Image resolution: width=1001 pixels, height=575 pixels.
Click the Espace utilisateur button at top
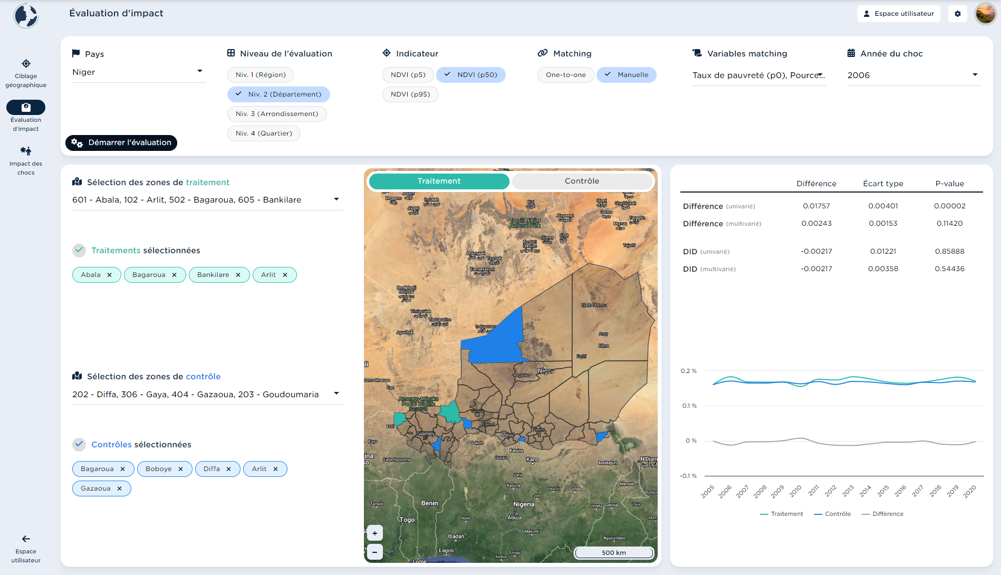click(898, 14)
